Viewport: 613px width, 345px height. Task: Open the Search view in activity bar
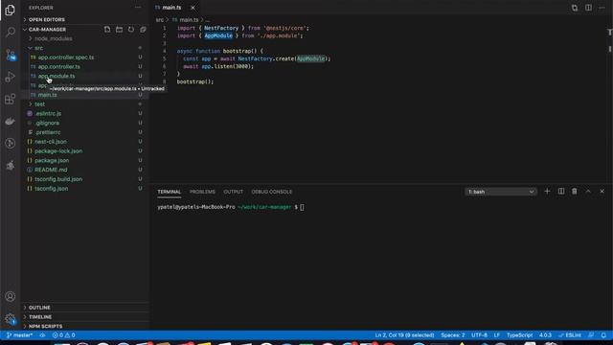point(11,32)
